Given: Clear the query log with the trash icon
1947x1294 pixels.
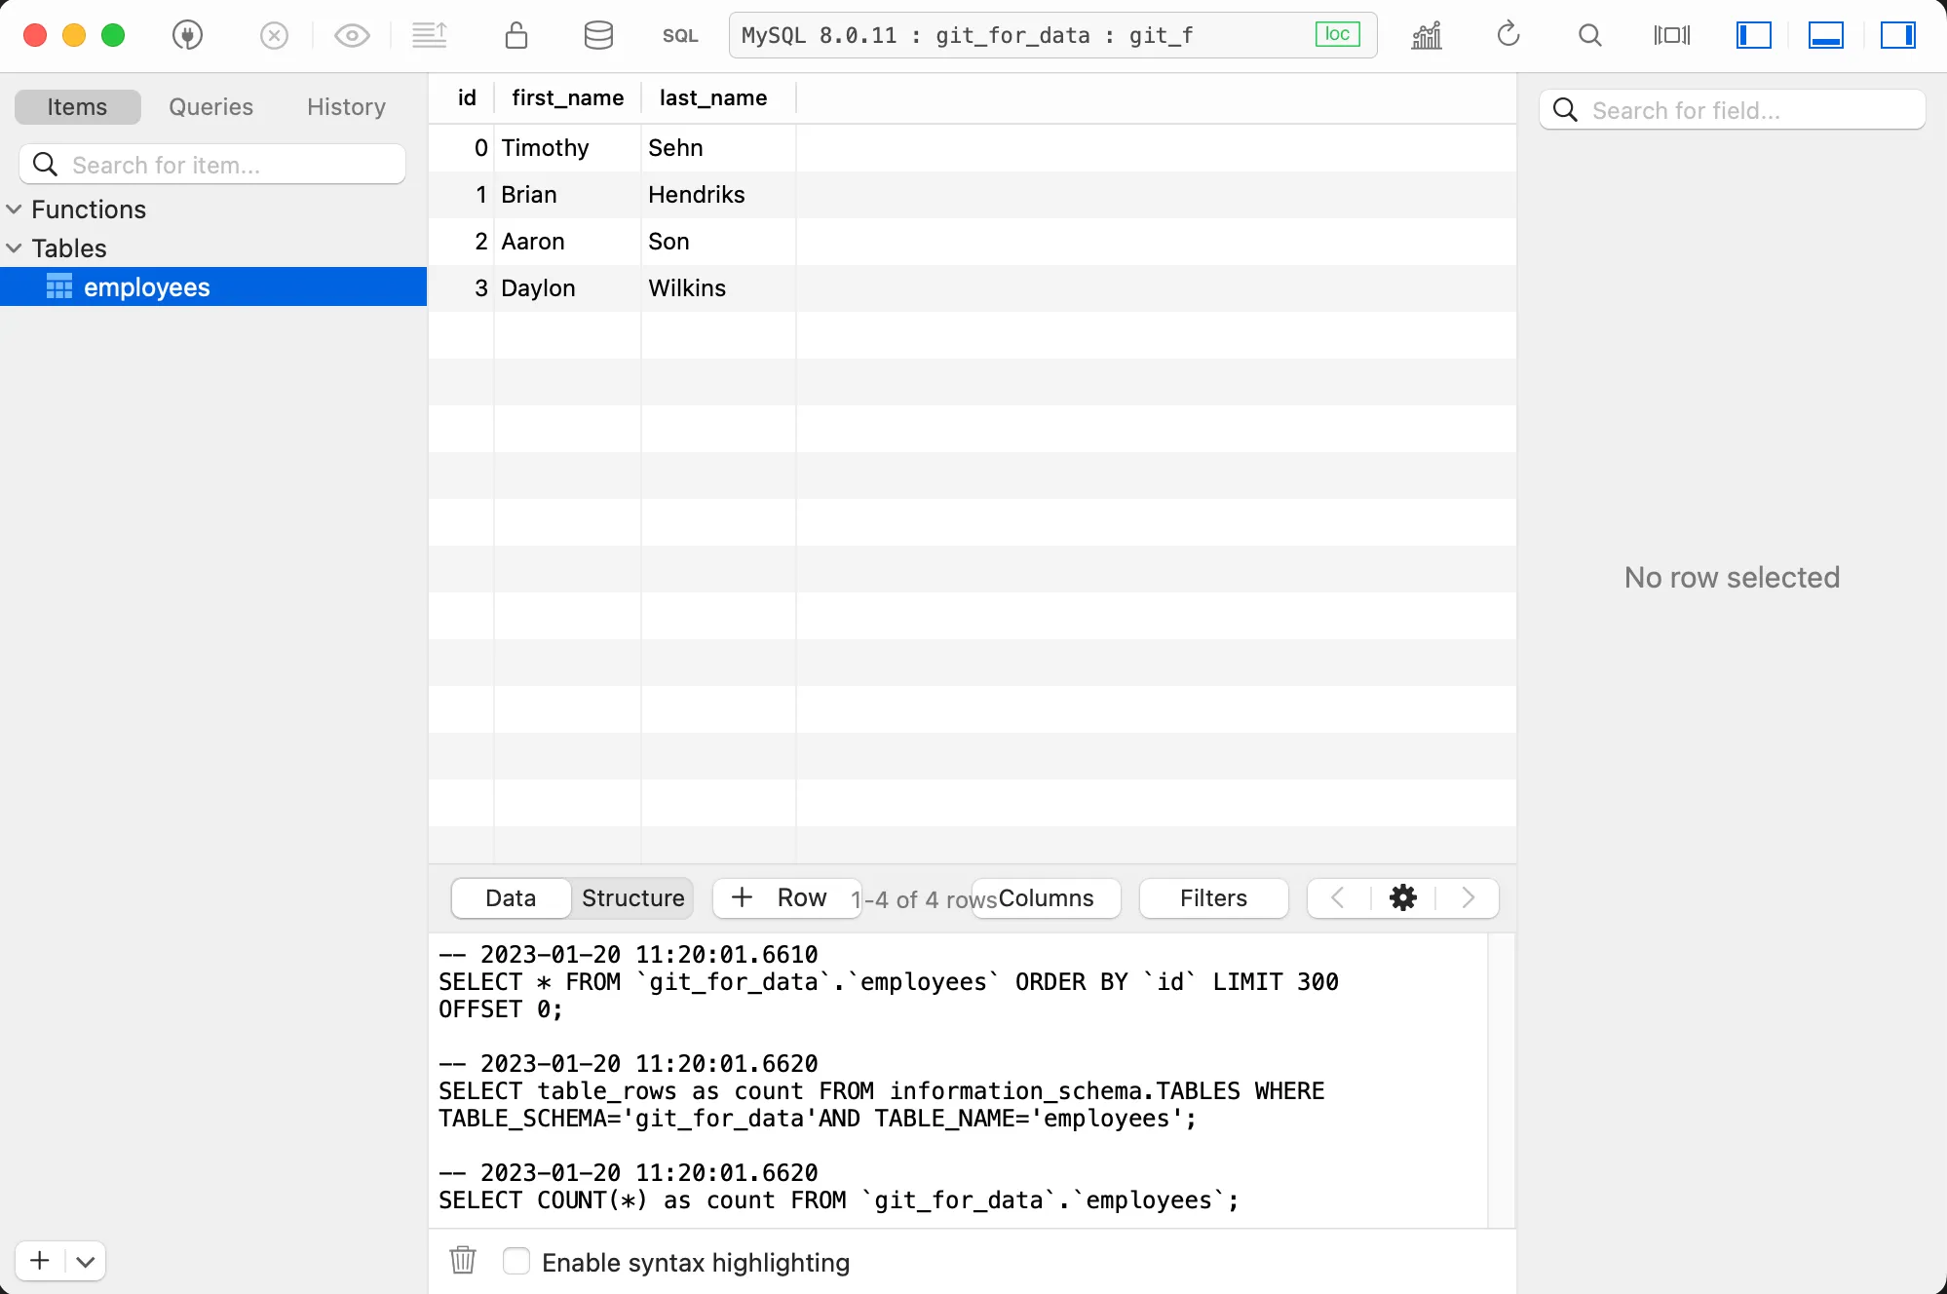Looking at the screenshot, I should tap(462, 1260).
